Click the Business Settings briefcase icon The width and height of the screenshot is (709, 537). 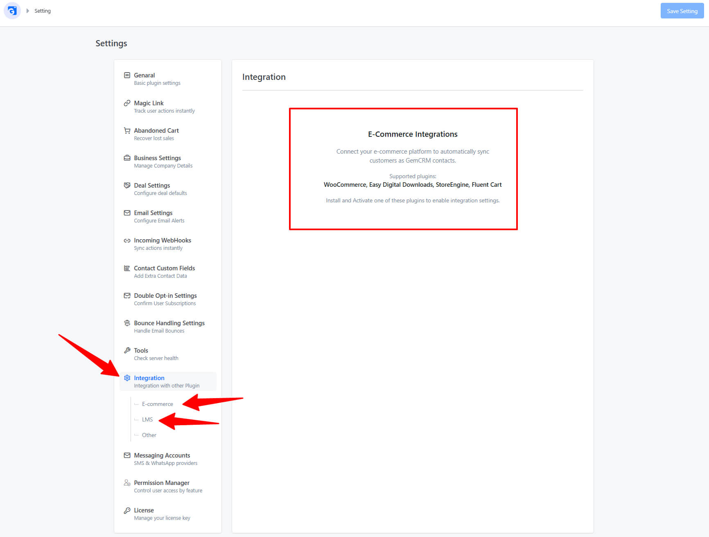pos(127,158)
